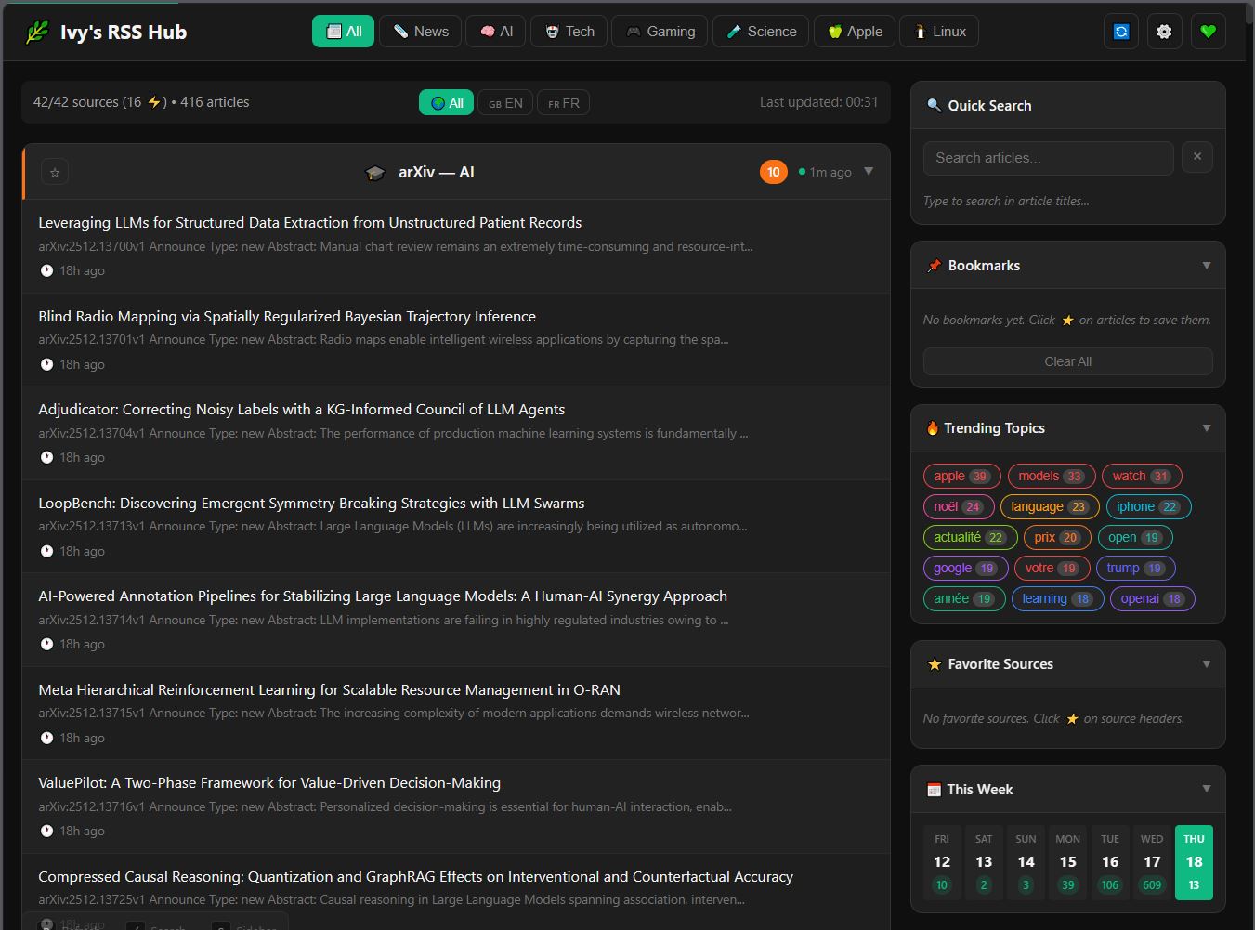
Task: Select the google trending topic tag
Action: pyautogui.click(x=965, y=568)
